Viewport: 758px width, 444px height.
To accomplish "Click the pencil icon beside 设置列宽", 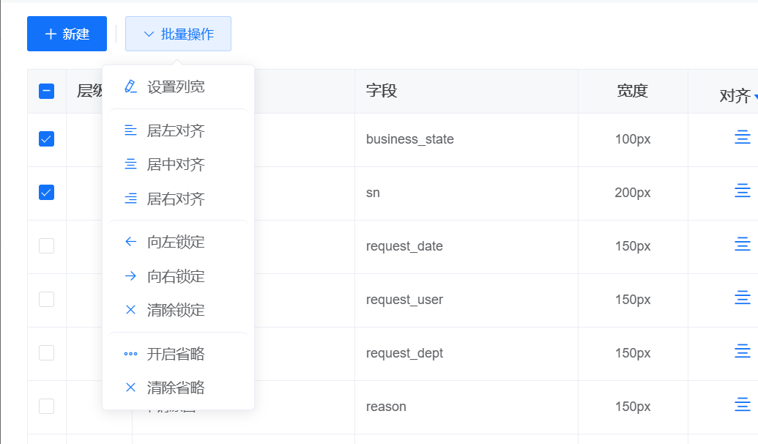I will point(130,86).
